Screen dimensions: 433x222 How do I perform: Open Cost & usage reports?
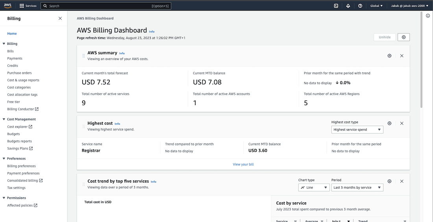[23, 80]
